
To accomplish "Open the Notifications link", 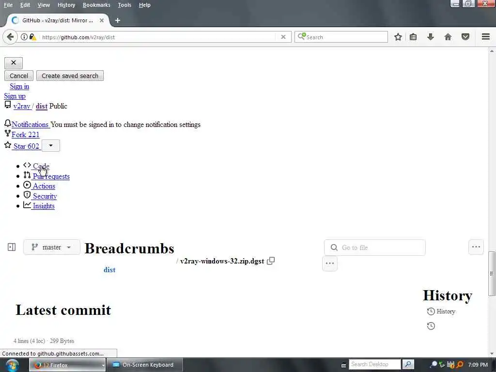I will pos(30,124).
